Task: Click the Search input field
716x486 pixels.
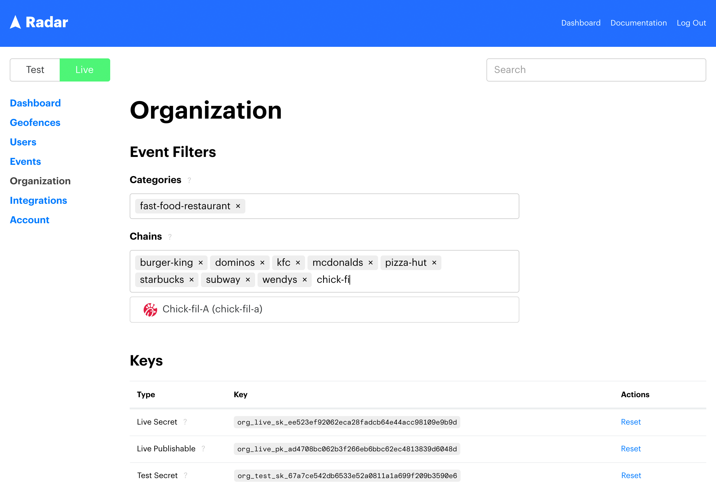Action: pyautogui.click(x=596, y=69)
